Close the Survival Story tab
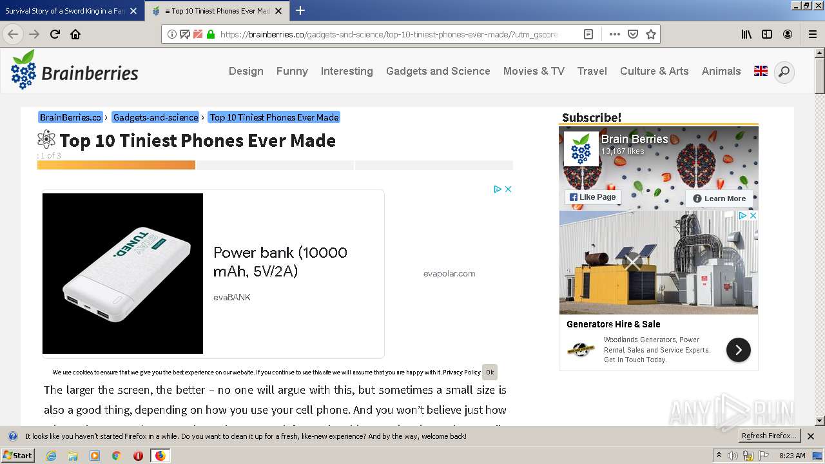 coord(133,11)
